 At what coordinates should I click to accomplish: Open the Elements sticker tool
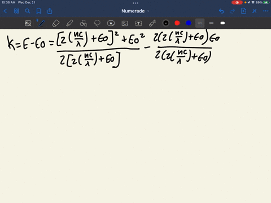111,23
